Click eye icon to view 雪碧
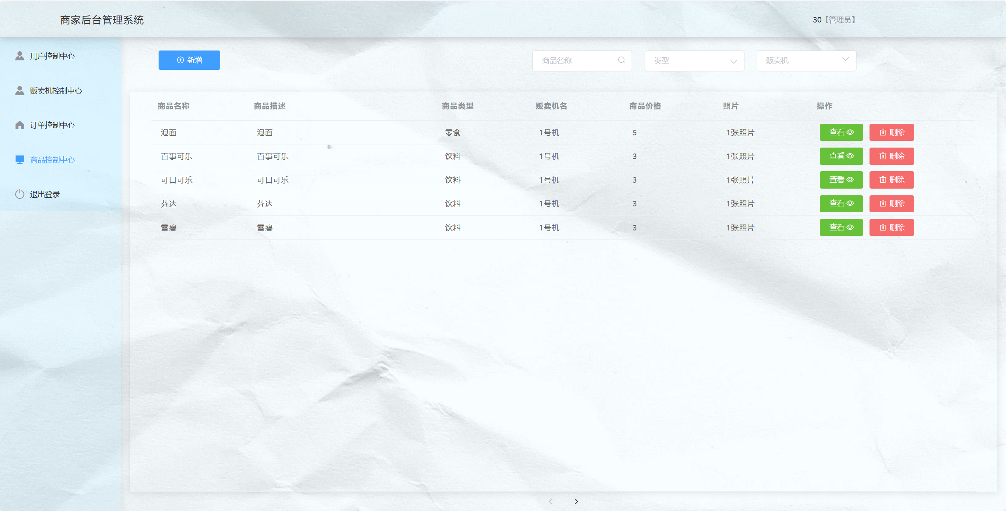1006x511 pixels. point(850,227)
